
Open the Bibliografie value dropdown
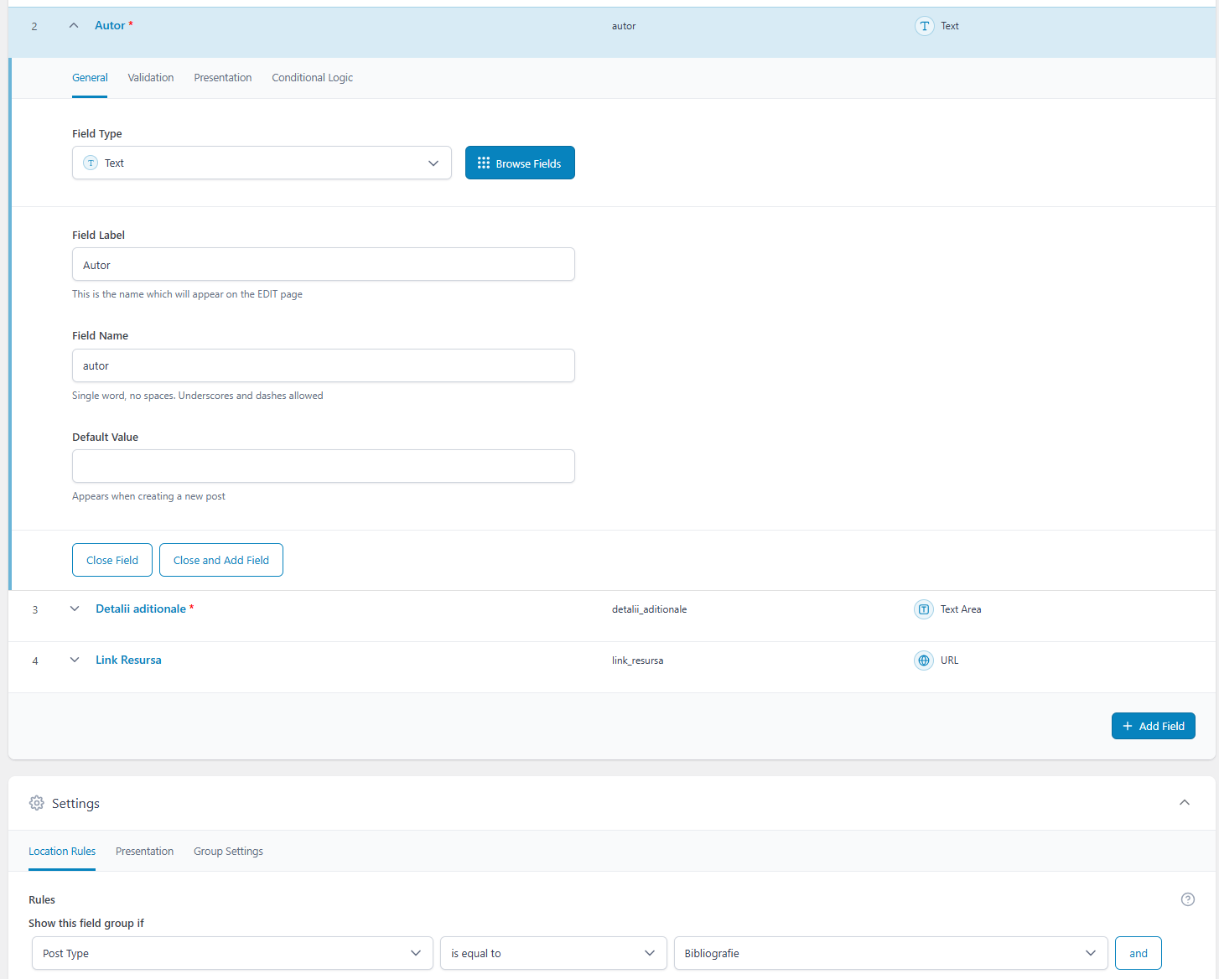tap(890, 953)
